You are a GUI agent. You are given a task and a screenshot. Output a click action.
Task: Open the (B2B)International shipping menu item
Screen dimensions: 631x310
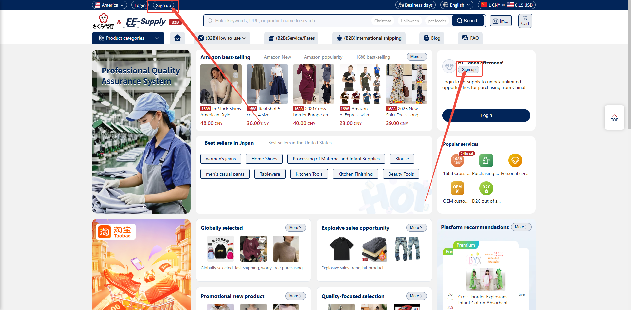[369, 38]
